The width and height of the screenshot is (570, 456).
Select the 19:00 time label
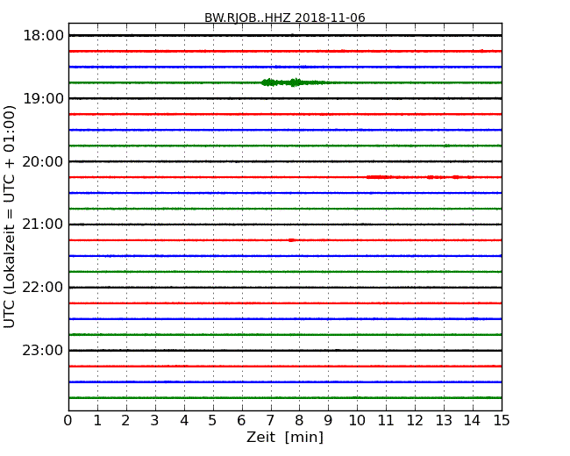coord(43,98)
